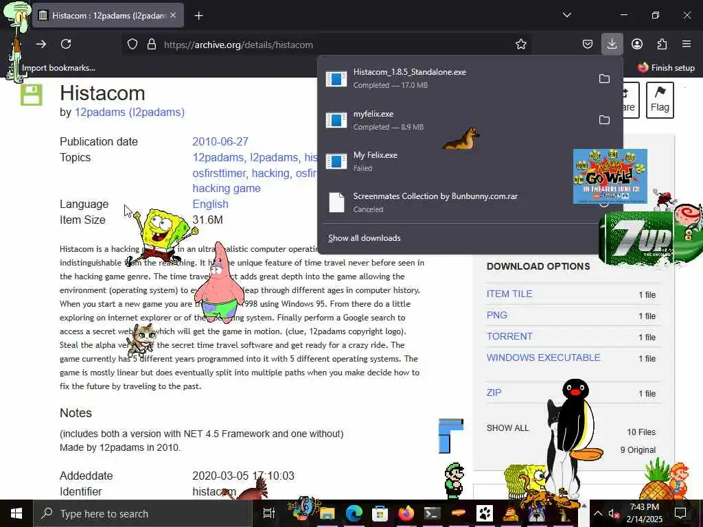Download the WINDOWS EXECUTABLE option
This screenshot has width=703, height=527.
pyautogui.click(x=544, y=358)
